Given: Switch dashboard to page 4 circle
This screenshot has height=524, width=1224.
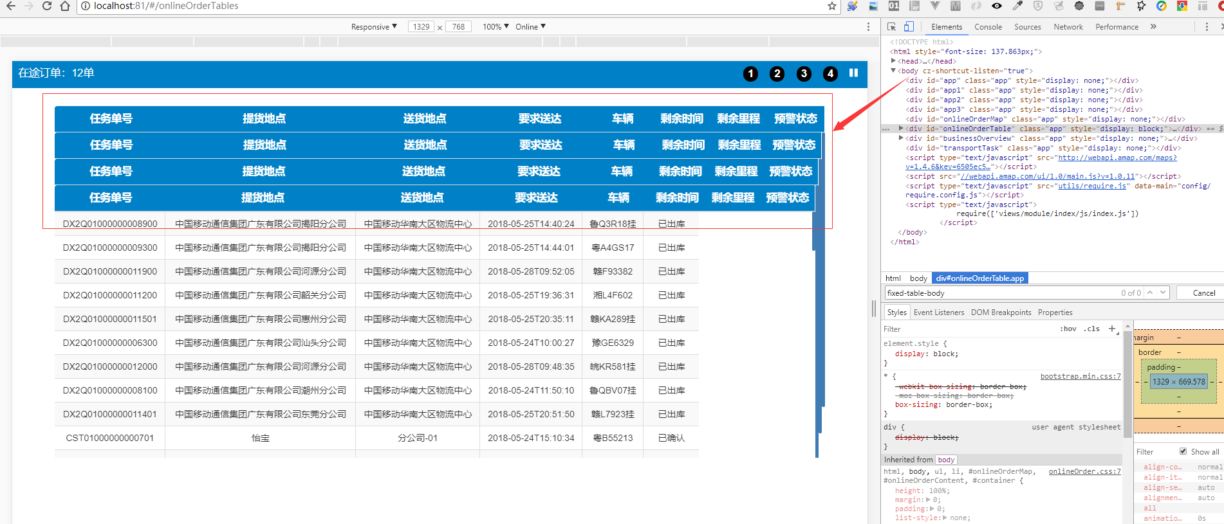Looking at the screenshot, I should tap(831, 73).
